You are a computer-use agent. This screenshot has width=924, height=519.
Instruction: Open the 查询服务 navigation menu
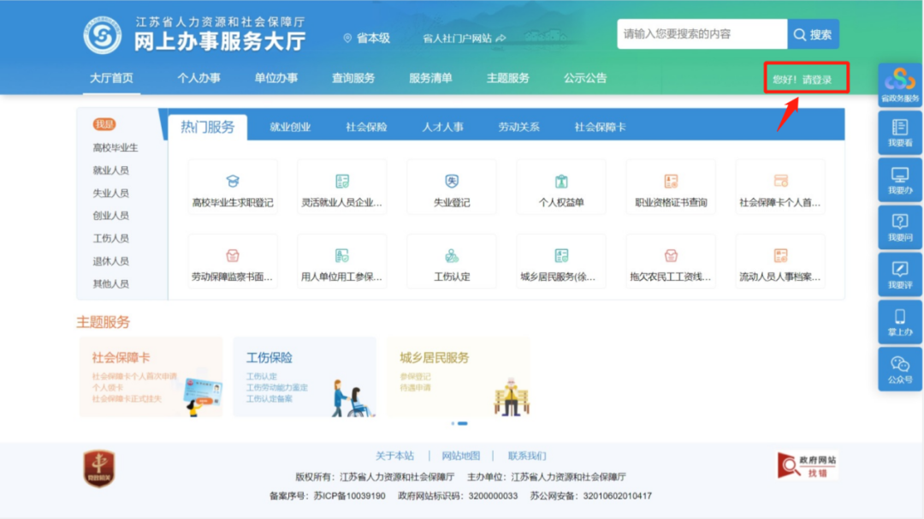[353, 78]
